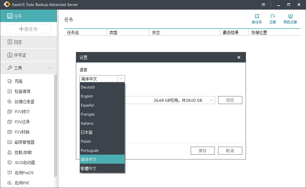Click the +新任务 button in sidebar
The width and height of the screenshot is (306, 188).
(29, 29)
